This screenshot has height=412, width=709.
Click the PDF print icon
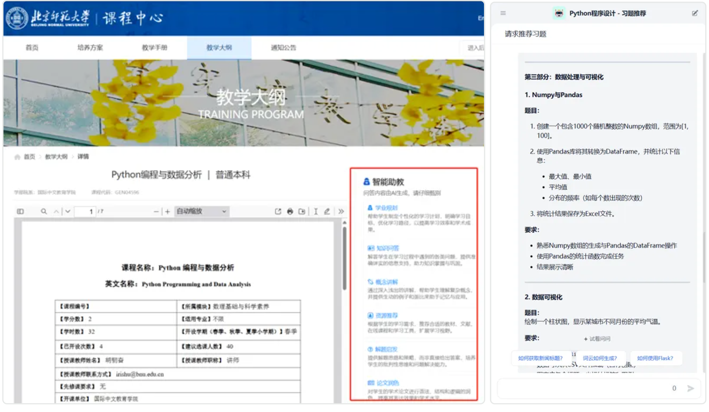[290, 211]
